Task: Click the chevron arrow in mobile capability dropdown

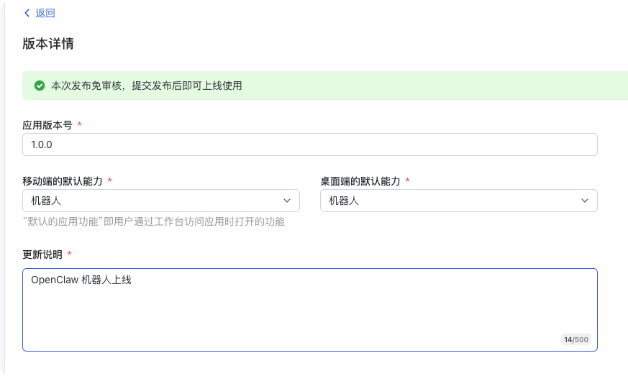Action: 287,201
